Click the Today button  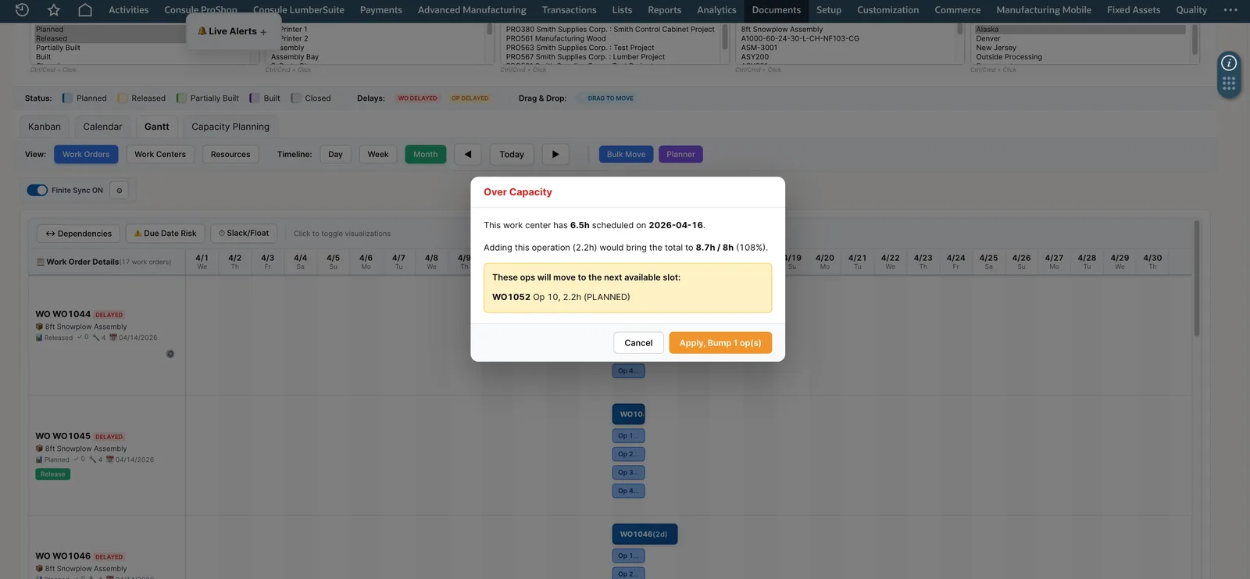click(512, 154)
